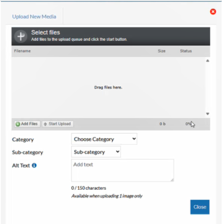Open the Choose Category dropdown
This screenshot has width=222, height=224.
pyautogui.click(x=104, y=139)
